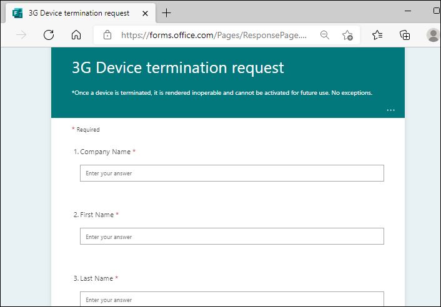Viewport: 441px width, 307px height.
Task: Click the address bar URL
Action: (214, 36)
